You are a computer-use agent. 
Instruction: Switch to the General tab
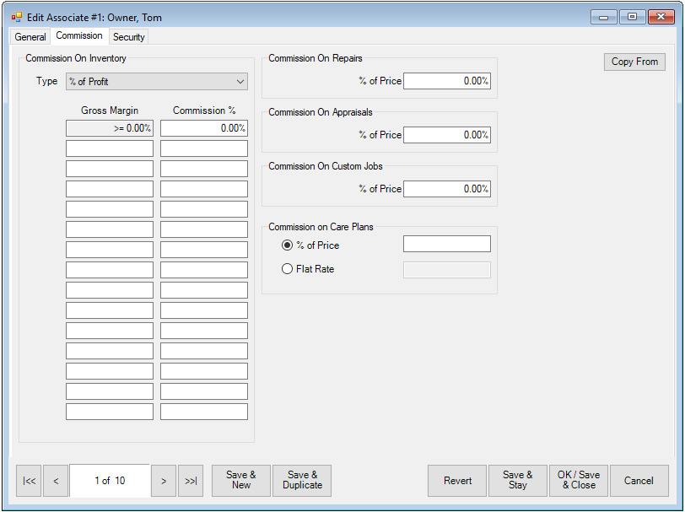pos(30,37)
